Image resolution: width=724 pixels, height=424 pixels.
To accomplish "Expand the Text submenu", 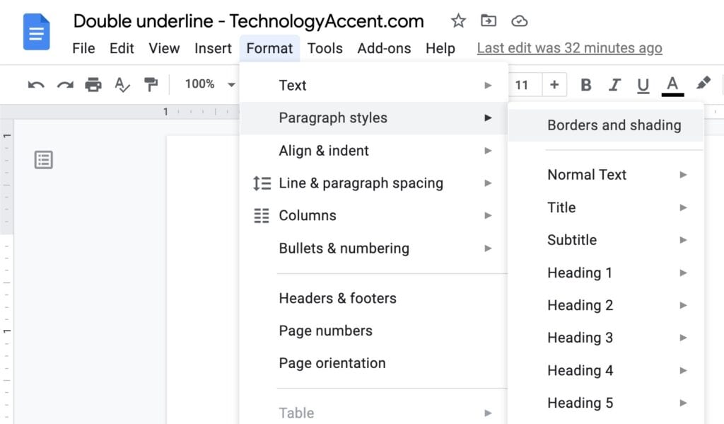I will tap(373, 86).
